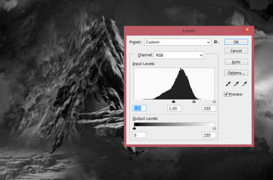Click the output black slider triangle
The image size is (273, 180).
[134, 128]
